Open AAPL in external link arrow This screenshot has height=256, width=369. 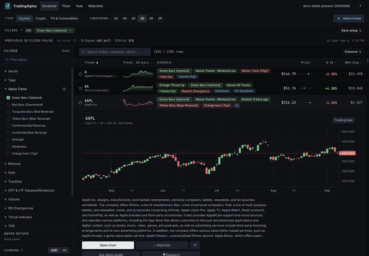pos(195,245)
